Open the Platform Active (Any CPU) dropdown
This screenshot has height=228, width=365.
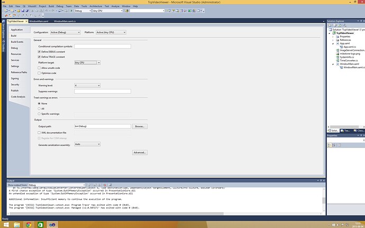pyautogui.click(x=111, y=32)
